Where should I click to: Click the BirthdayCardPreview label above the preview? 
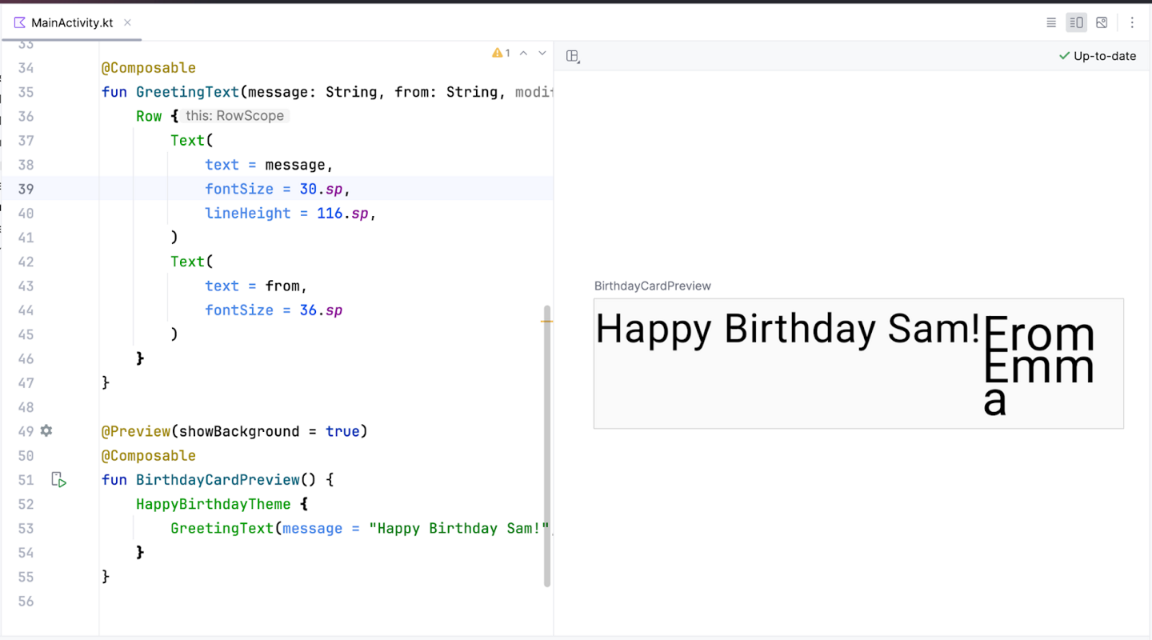652,286
